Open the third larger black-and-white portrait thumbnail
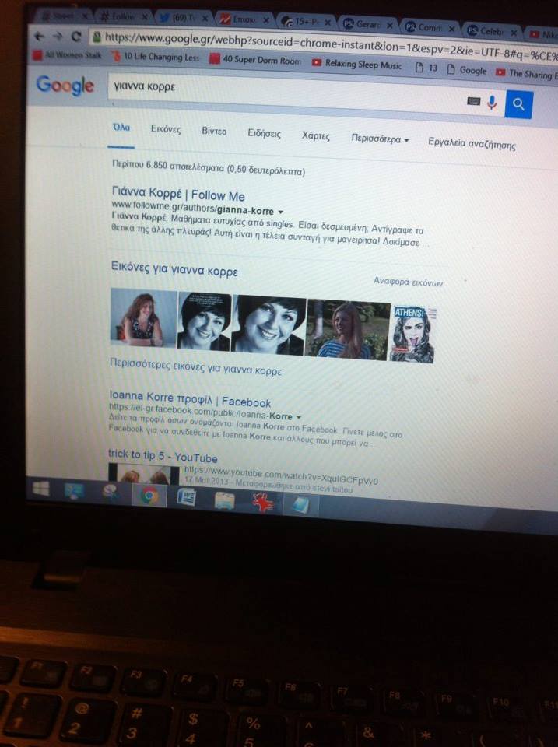558x747 pixels. pyautogui.click(x=268, y=325)
